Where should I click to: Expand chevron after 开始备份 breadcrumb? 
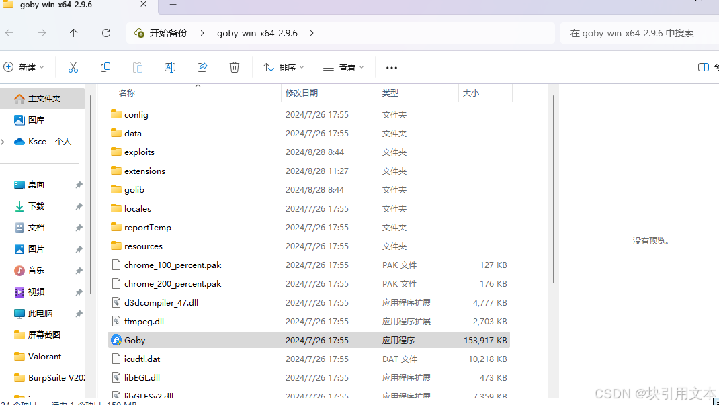[x=202, y=33]
